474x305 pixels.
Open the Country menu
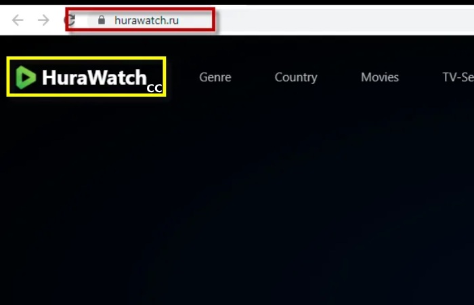tap(296, 77)
